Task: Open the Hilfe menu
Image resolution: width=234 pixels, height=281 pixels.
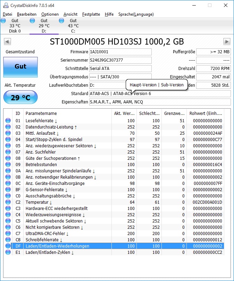Action: pos(109,14)
